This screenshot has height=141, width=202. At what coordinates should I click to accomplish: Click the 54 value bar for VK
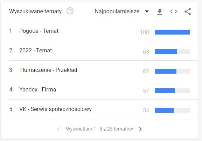(x=172, y=110)
